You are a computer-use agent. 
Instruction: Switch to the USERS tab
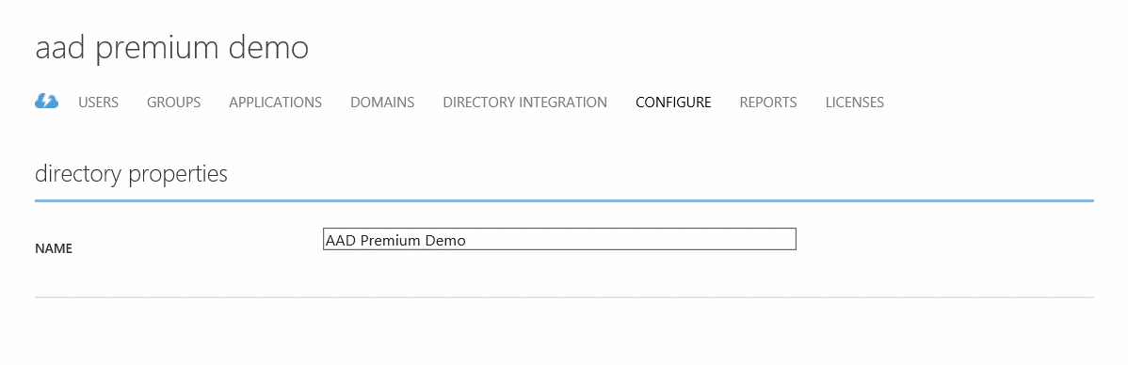[99, 102]
